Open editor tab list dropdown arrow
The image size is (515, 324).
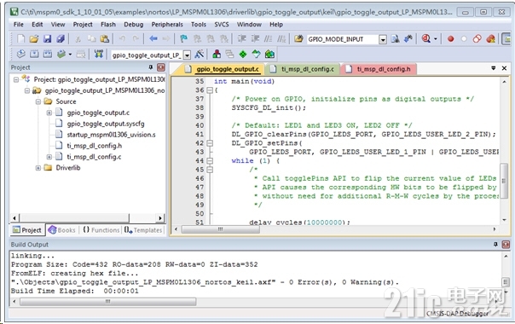[x=494, y=68]
